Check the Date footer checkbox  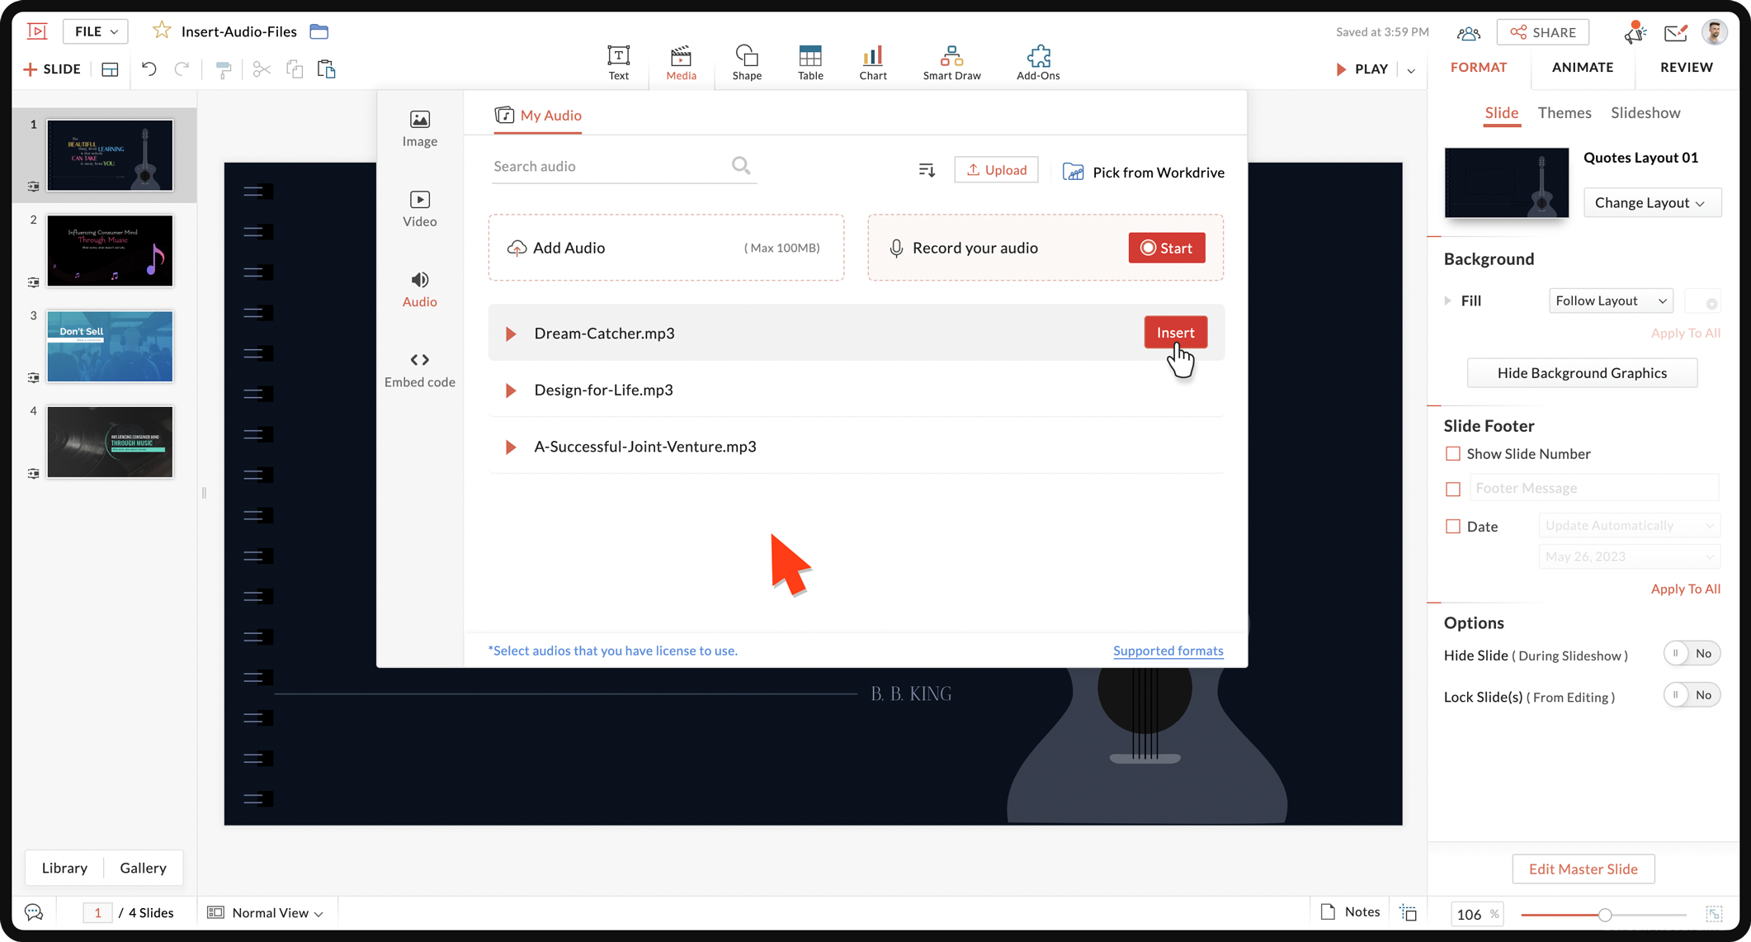1452,526
